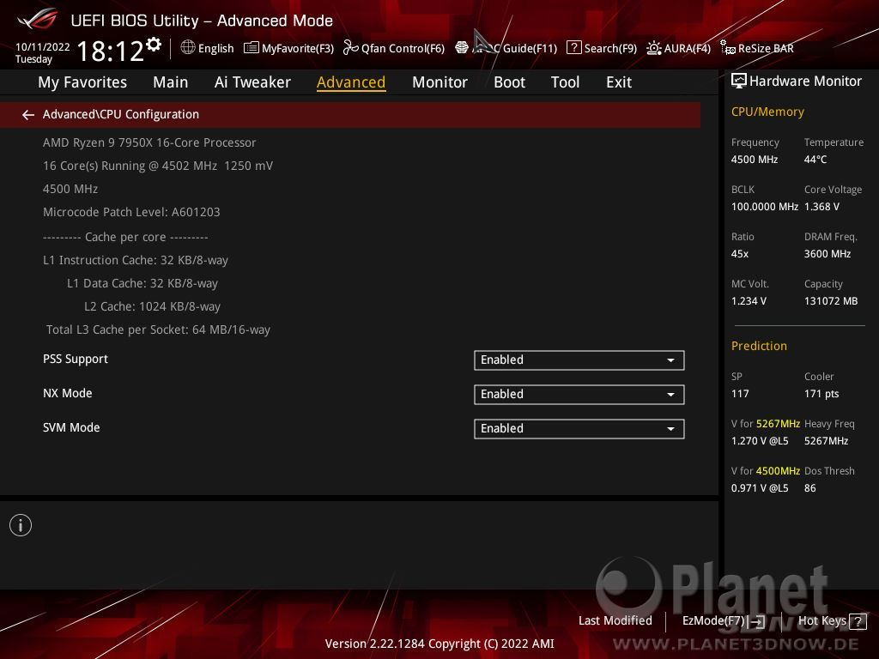Click the info icon in help area
This screenshot has height=659, width=879.
tap(21, 525)
